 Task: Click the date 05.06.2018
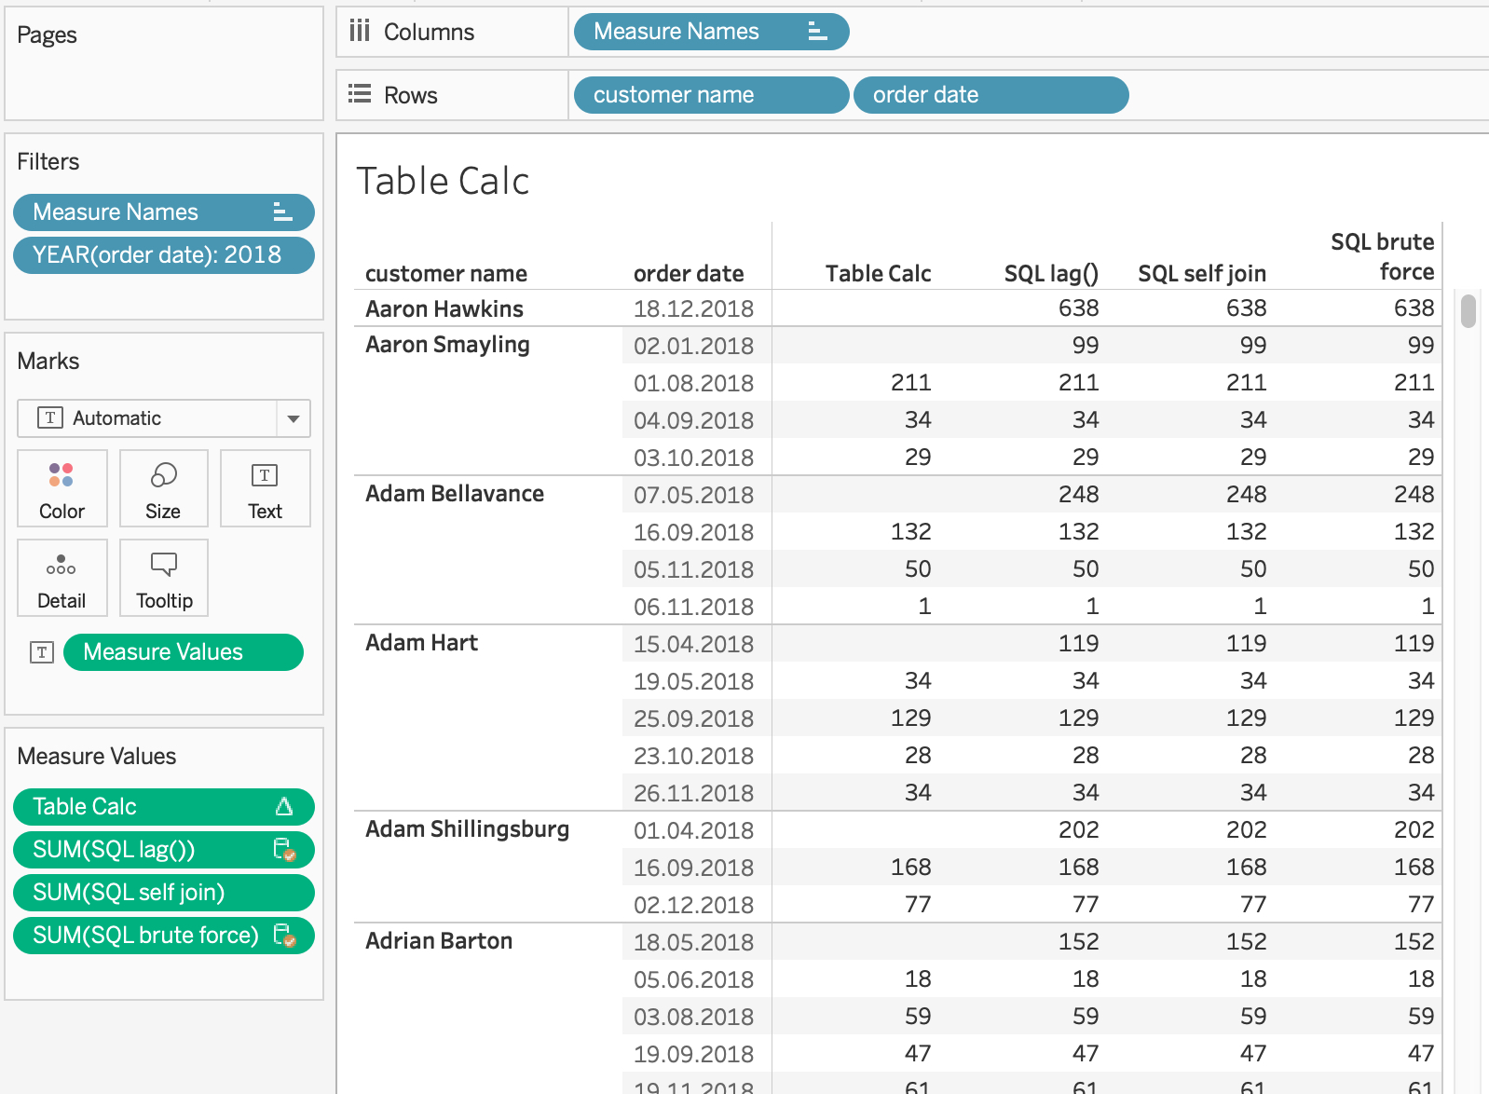pyautogui.click(x=693, y=979)
